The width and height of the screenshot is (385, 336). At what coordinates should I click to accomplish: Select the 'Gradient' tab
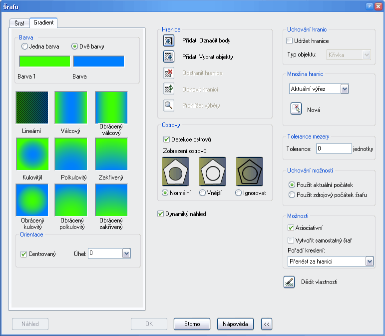pyautogui.click(x=44, y=23)
